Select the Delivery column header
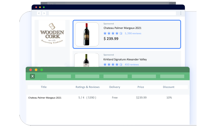This screenshot has height=126, width=216. [x=115, y=87]
